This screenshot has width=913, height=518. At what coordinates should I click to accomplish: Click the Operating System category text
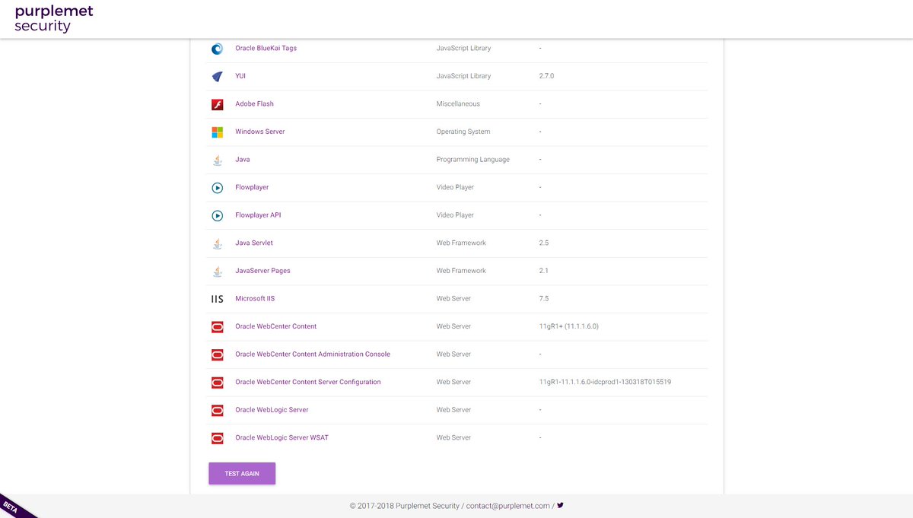(463, 132)
